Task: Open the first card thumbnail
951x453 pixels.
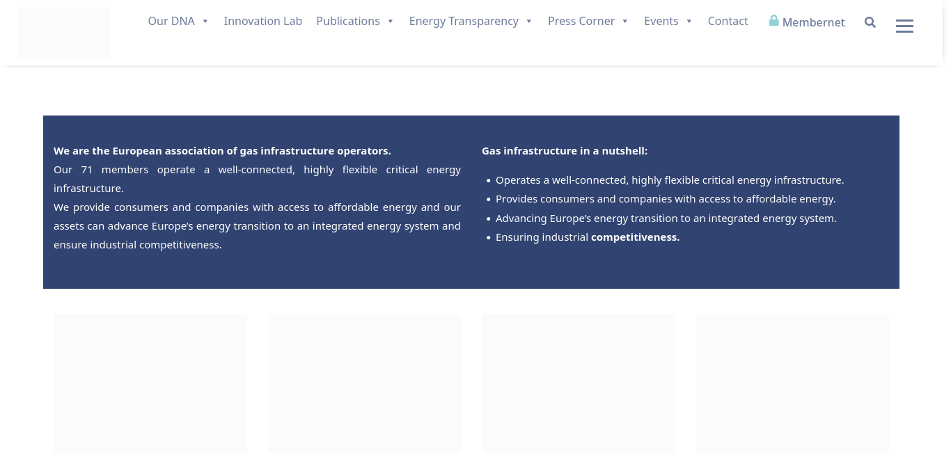Action: 150,383
